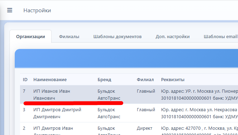238x135 pixels.
Task: Click ID cell 2
Action: pyautogui.click(x=24, y=128)
